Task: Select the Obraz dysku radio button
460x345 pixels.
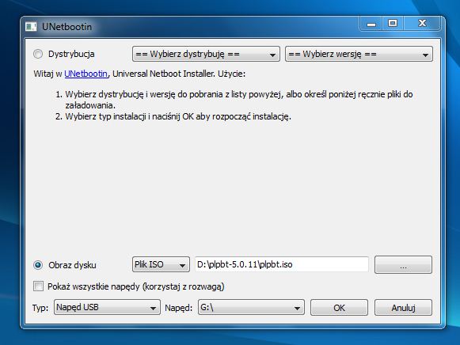Action: [38, 265]
